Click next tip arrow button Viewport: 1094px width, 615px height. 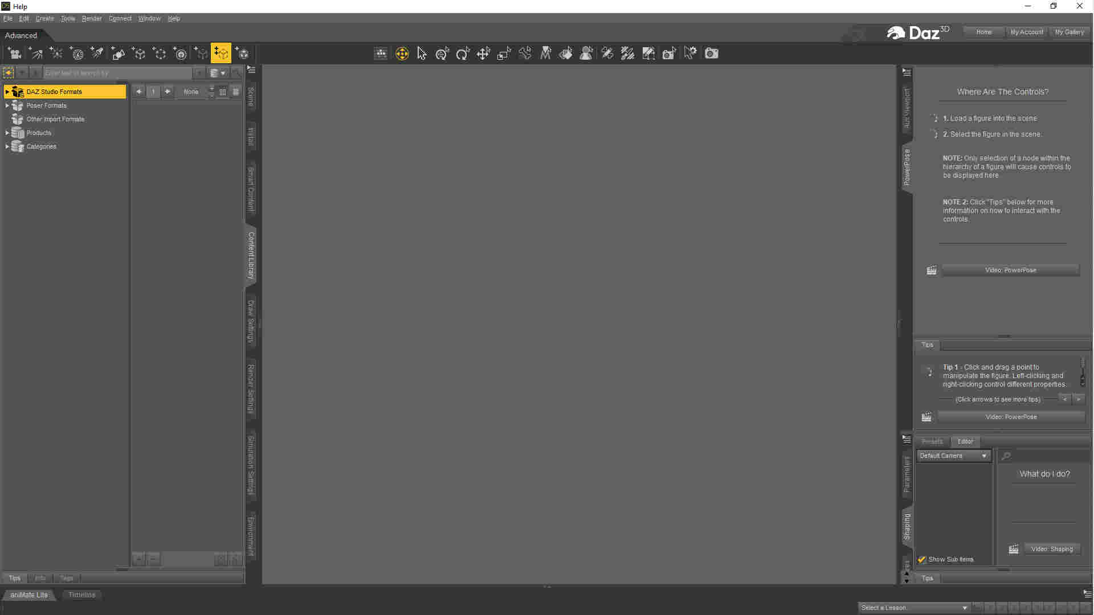pos(1078,399)
